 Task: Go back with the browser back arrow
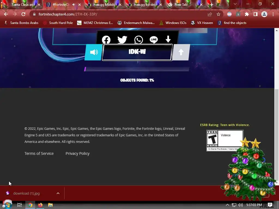[6, 14]
